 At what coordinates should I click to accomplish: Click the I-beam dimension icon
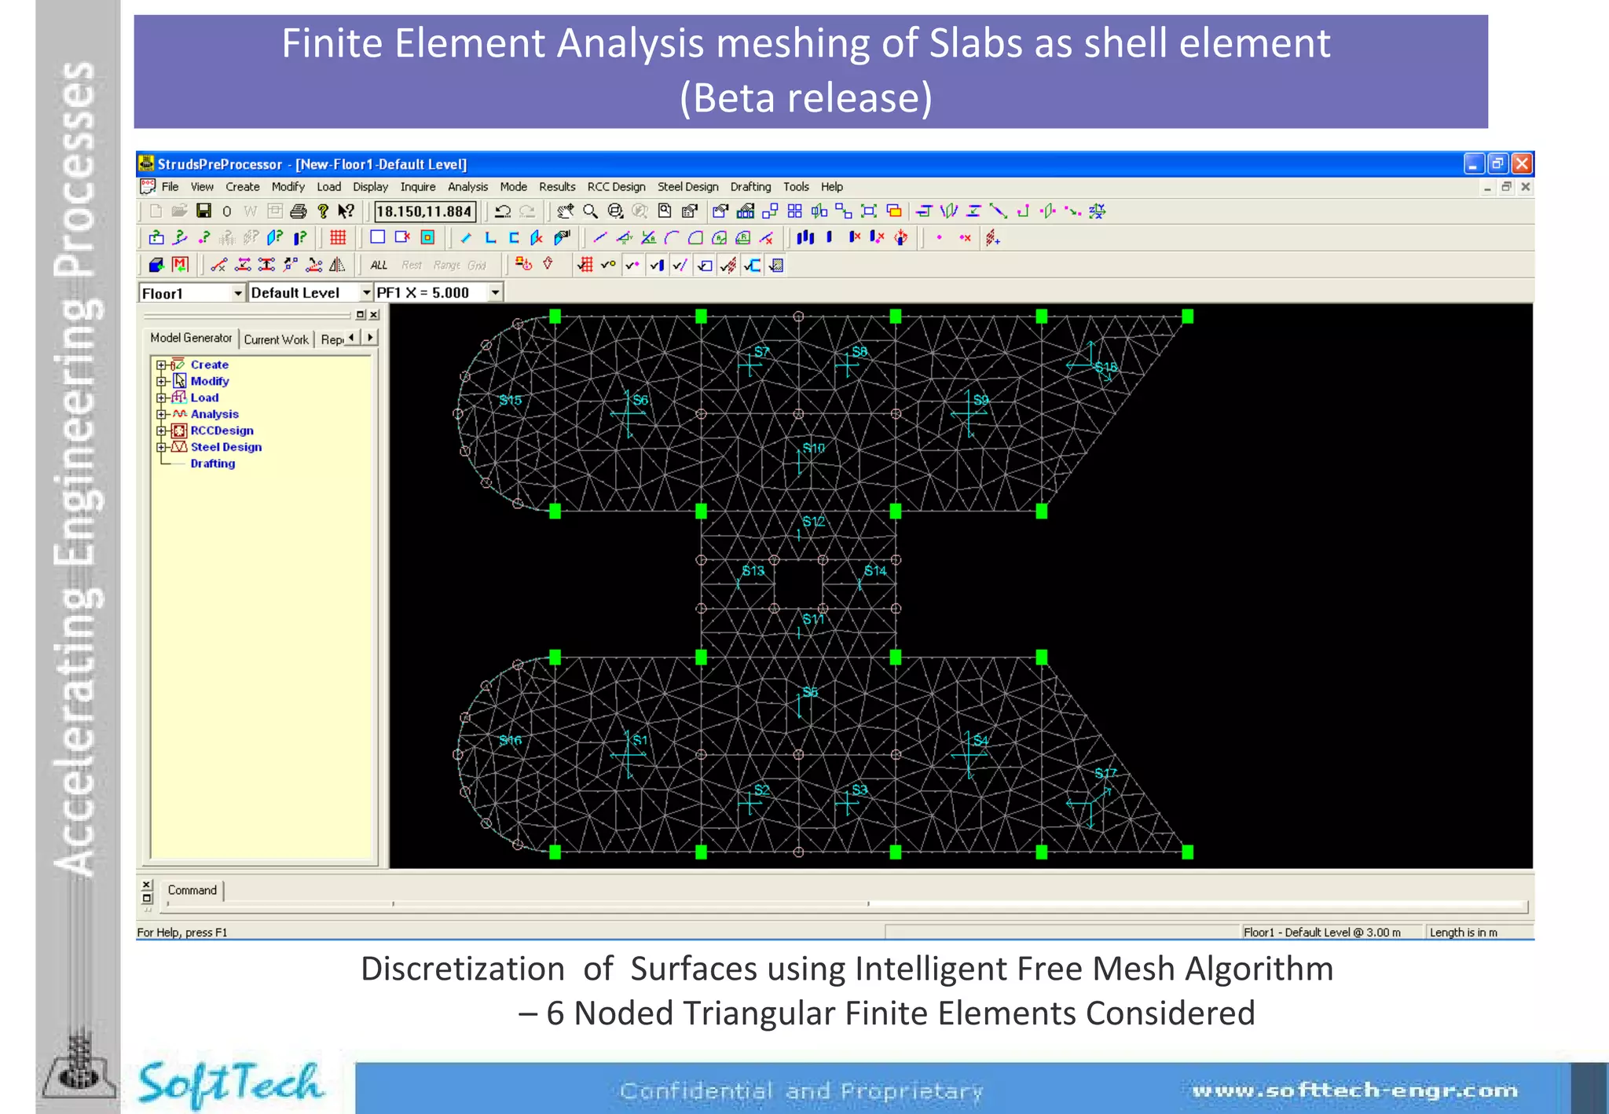tap(266, 265)
